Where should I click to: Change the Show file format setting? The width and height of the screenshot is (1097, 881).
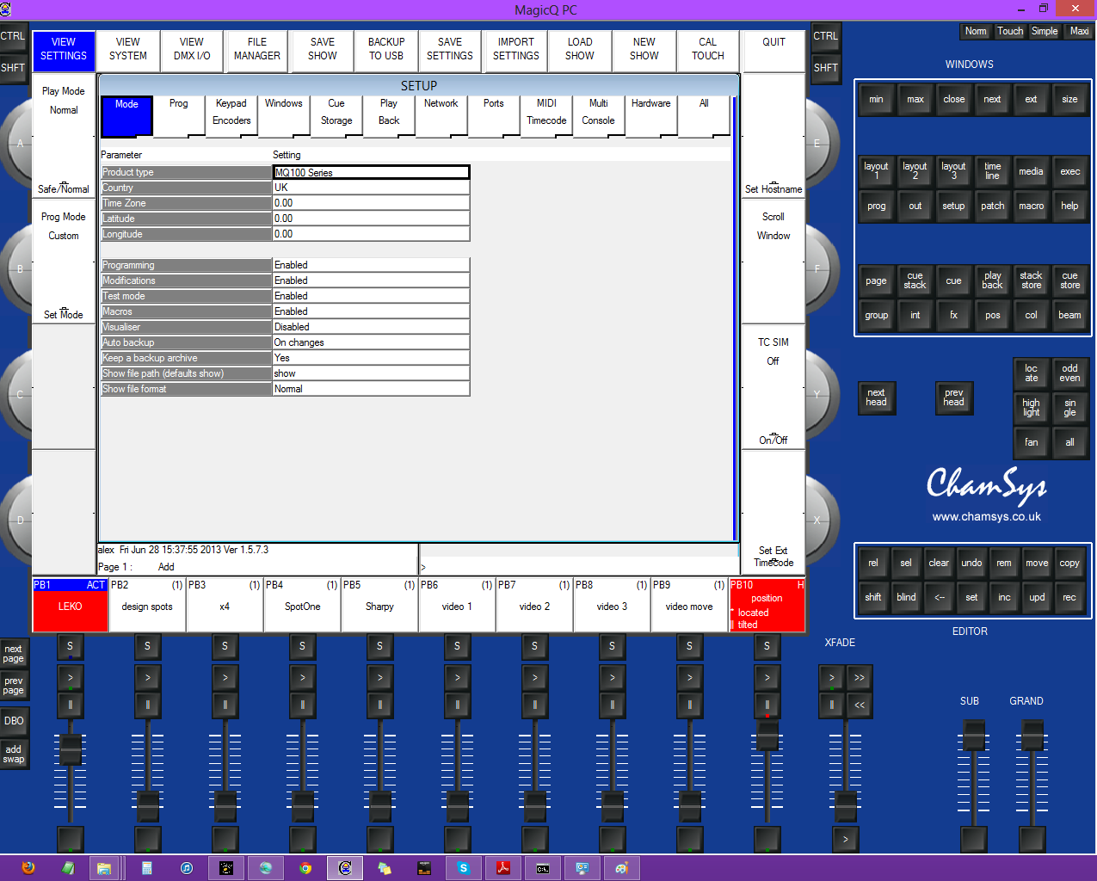point(371,388)
